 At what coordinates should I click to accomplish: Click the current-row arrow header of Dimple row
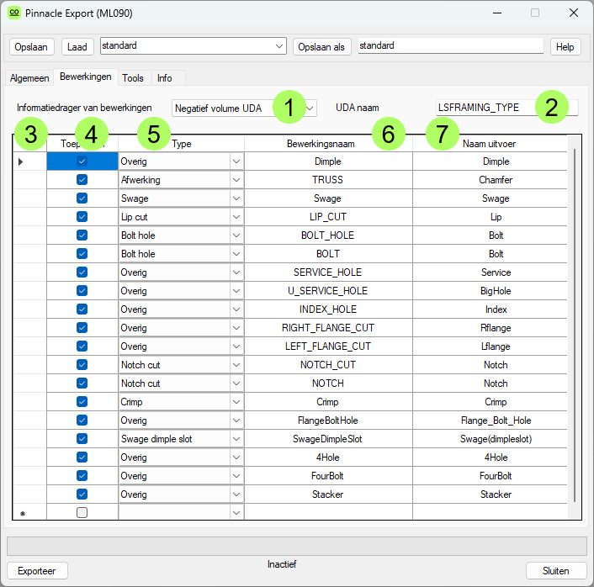pos(30,161)
